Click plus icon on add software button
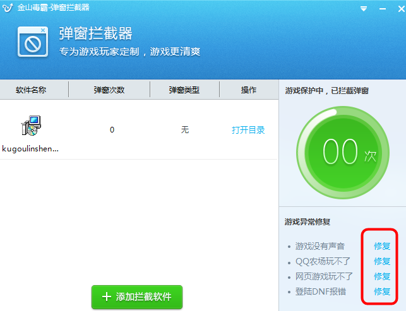The width and height of the screenshot is (406, 311). tap(107, 296)
